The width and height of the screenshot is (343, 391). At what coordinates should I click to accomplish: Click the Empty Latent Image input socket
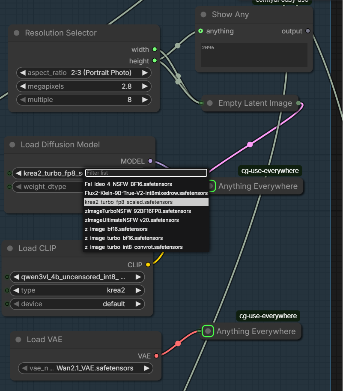coord(201,103)
